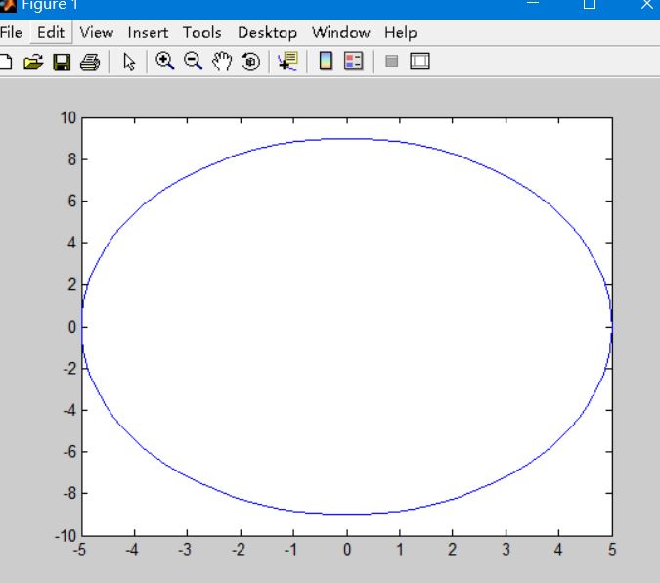Screen dimensions: 660x583
Task: Select the Edit Plot arrow tool
Action: (x=129, y=62)
